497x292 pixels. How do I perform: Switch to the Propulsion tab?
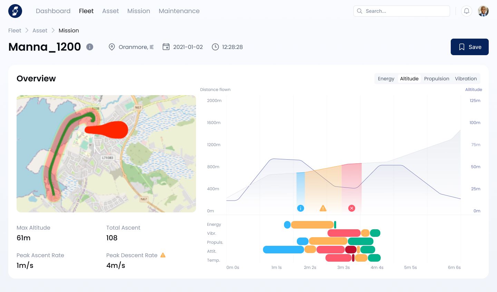pos(436,78)
